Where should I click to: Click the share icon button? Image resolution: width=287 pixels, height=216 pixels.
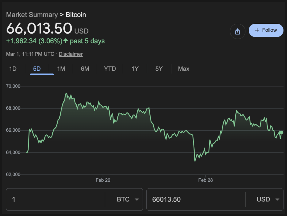pos(237,31)
